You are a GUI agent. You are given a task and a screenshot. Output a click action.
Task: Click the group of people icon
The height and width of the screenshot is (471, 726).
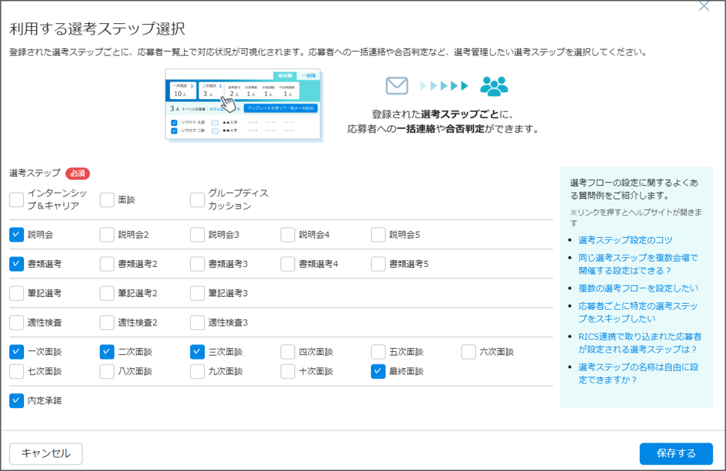click(494, 86)
